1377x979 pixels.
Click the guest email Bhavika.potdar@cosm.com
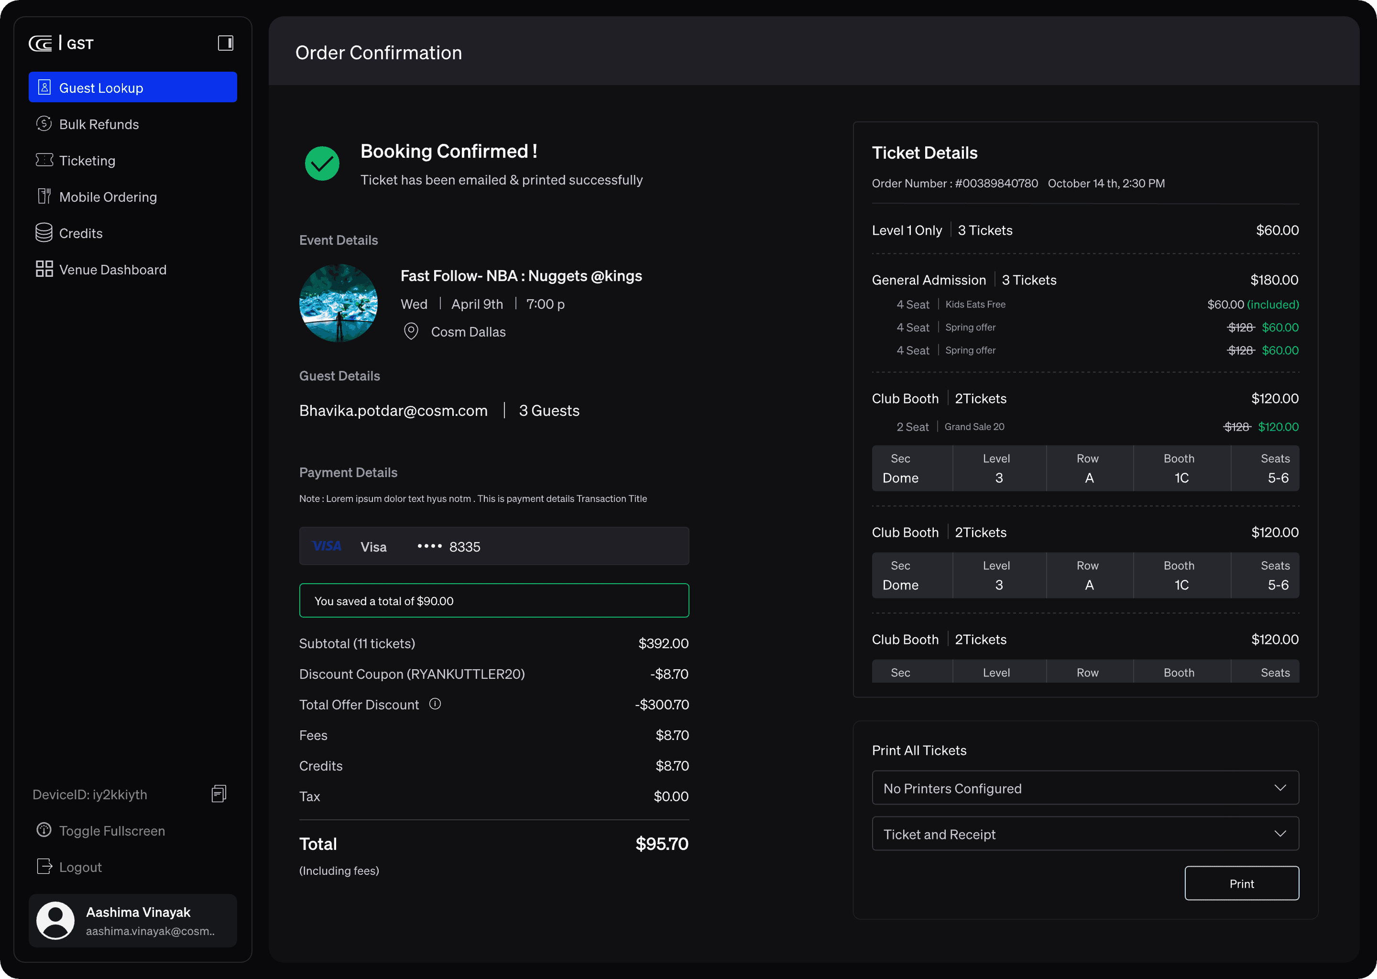click(393, 411)
